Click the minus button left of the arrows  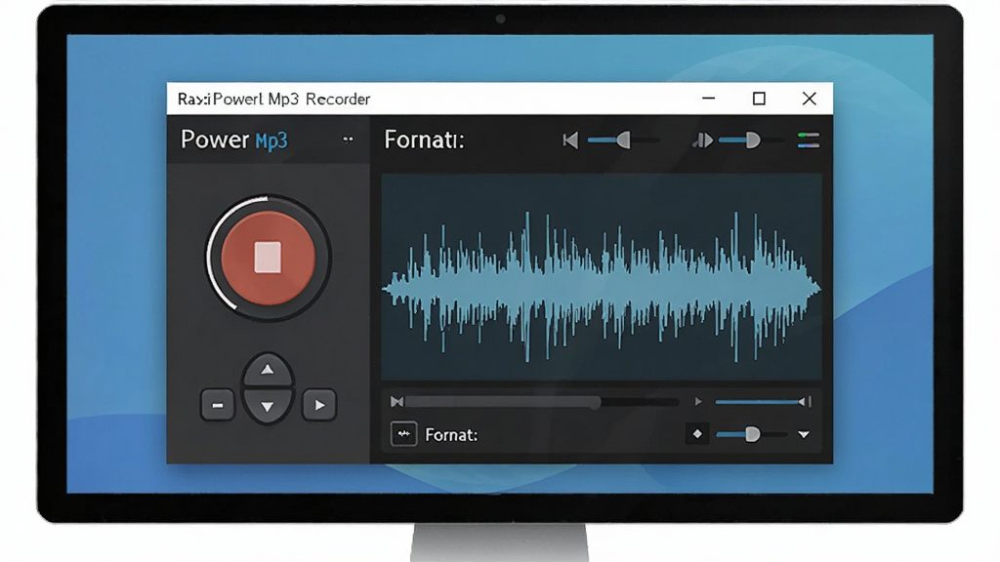pyautogui.click(x=218, y=405)
